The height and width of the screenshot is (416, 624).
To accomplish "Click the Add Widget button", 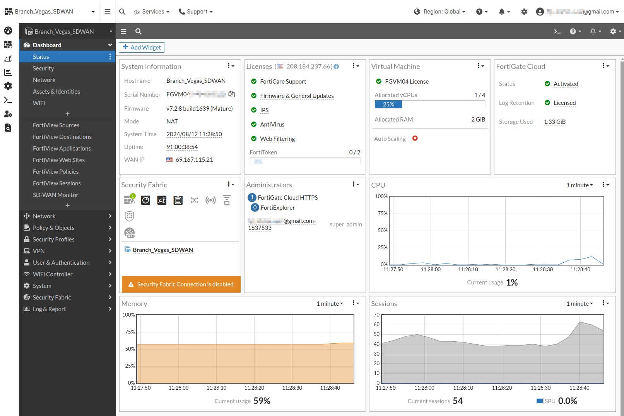I will pos(141,47).
